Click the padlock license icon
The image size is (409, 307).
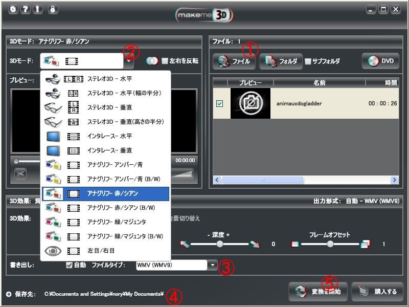click(x=52, y=9)
